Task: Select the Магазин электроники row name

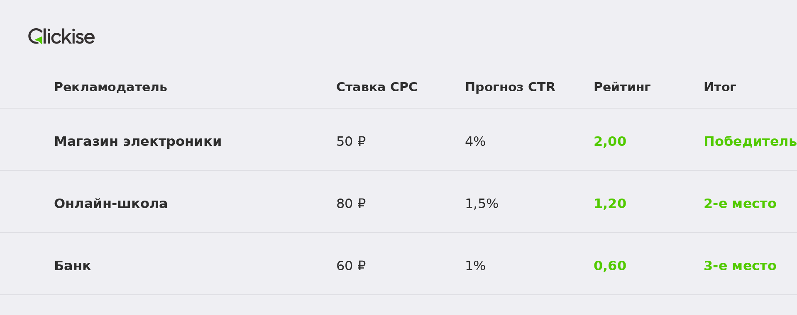Action: (x=138, y=142)
